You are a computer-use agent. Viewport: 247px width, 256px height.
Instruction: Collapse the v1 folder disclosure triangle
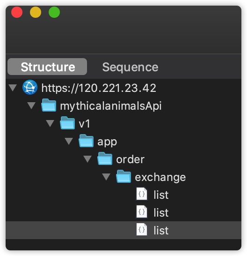click(50, 123)
